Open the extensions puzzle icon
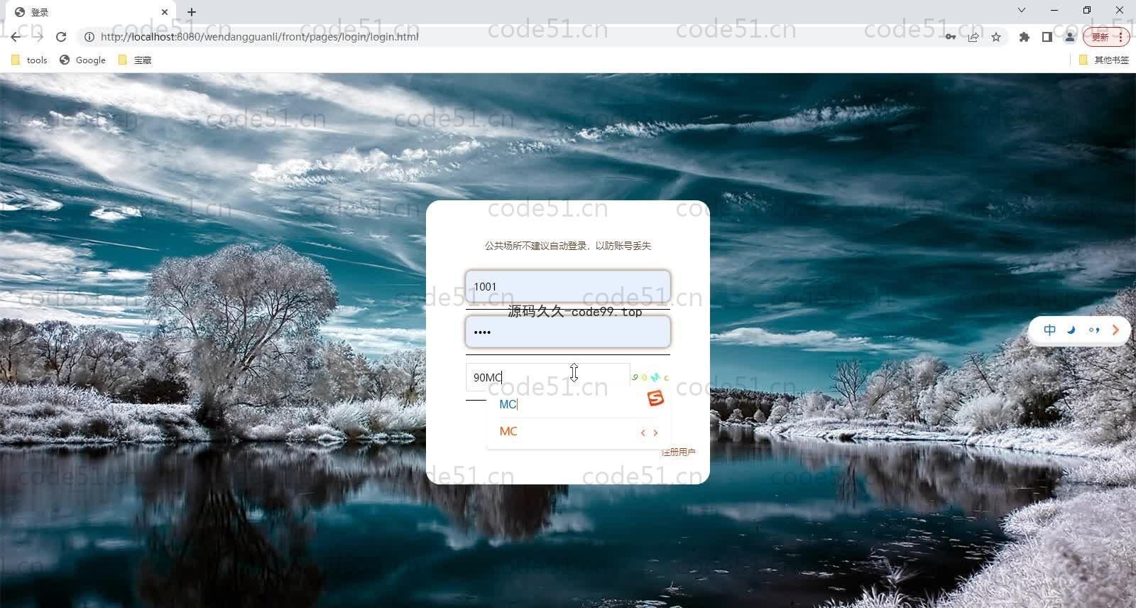 click(1024, 37)
